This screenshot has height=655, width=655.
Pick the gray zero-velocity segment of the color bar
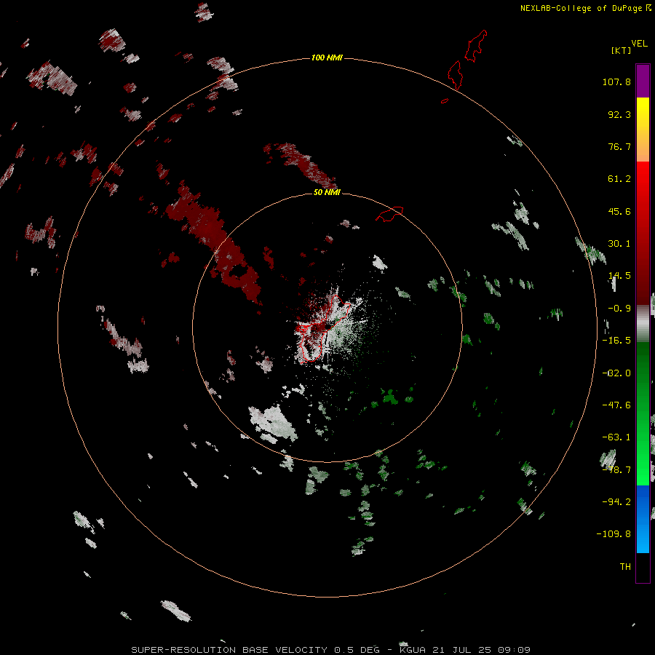(643, 323)
